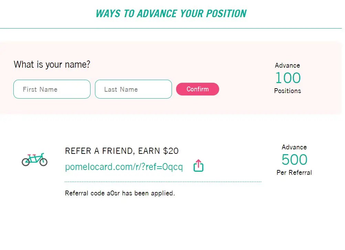345x250 pixels.
Task: Click the tandem bicycle icon
Action: [35, 159]
